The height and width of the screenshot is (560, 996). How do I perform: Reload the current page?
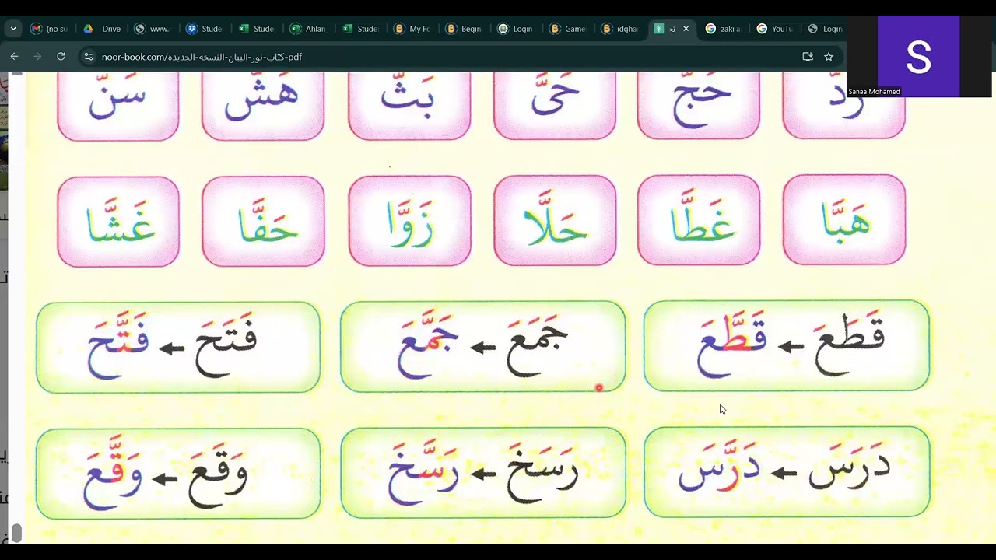coord(61,57)
